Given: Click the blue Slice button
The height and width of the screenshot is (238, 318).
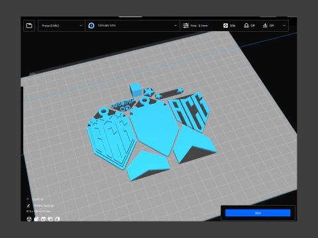Looking at the screenshot, I should pos(258,213).
